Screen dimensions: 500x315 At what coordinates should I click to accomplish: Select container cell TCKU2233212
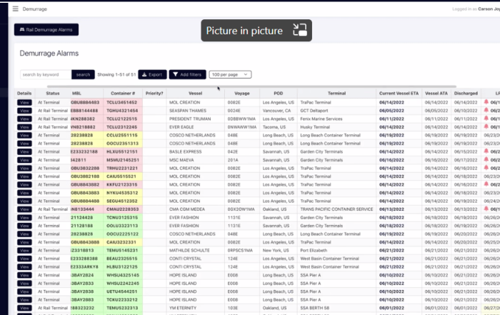pyautogui.click(x=122, y=300)
